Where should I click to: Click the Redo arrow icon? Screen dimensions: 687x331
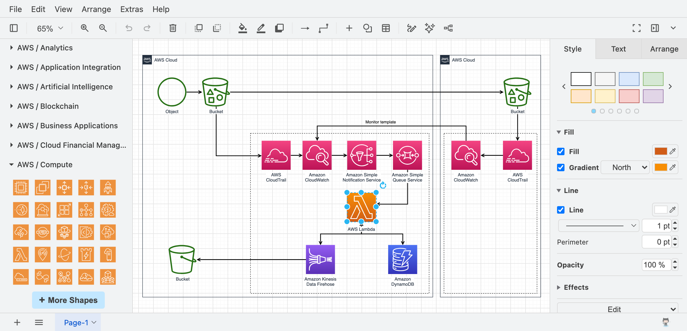click(147, 28)
